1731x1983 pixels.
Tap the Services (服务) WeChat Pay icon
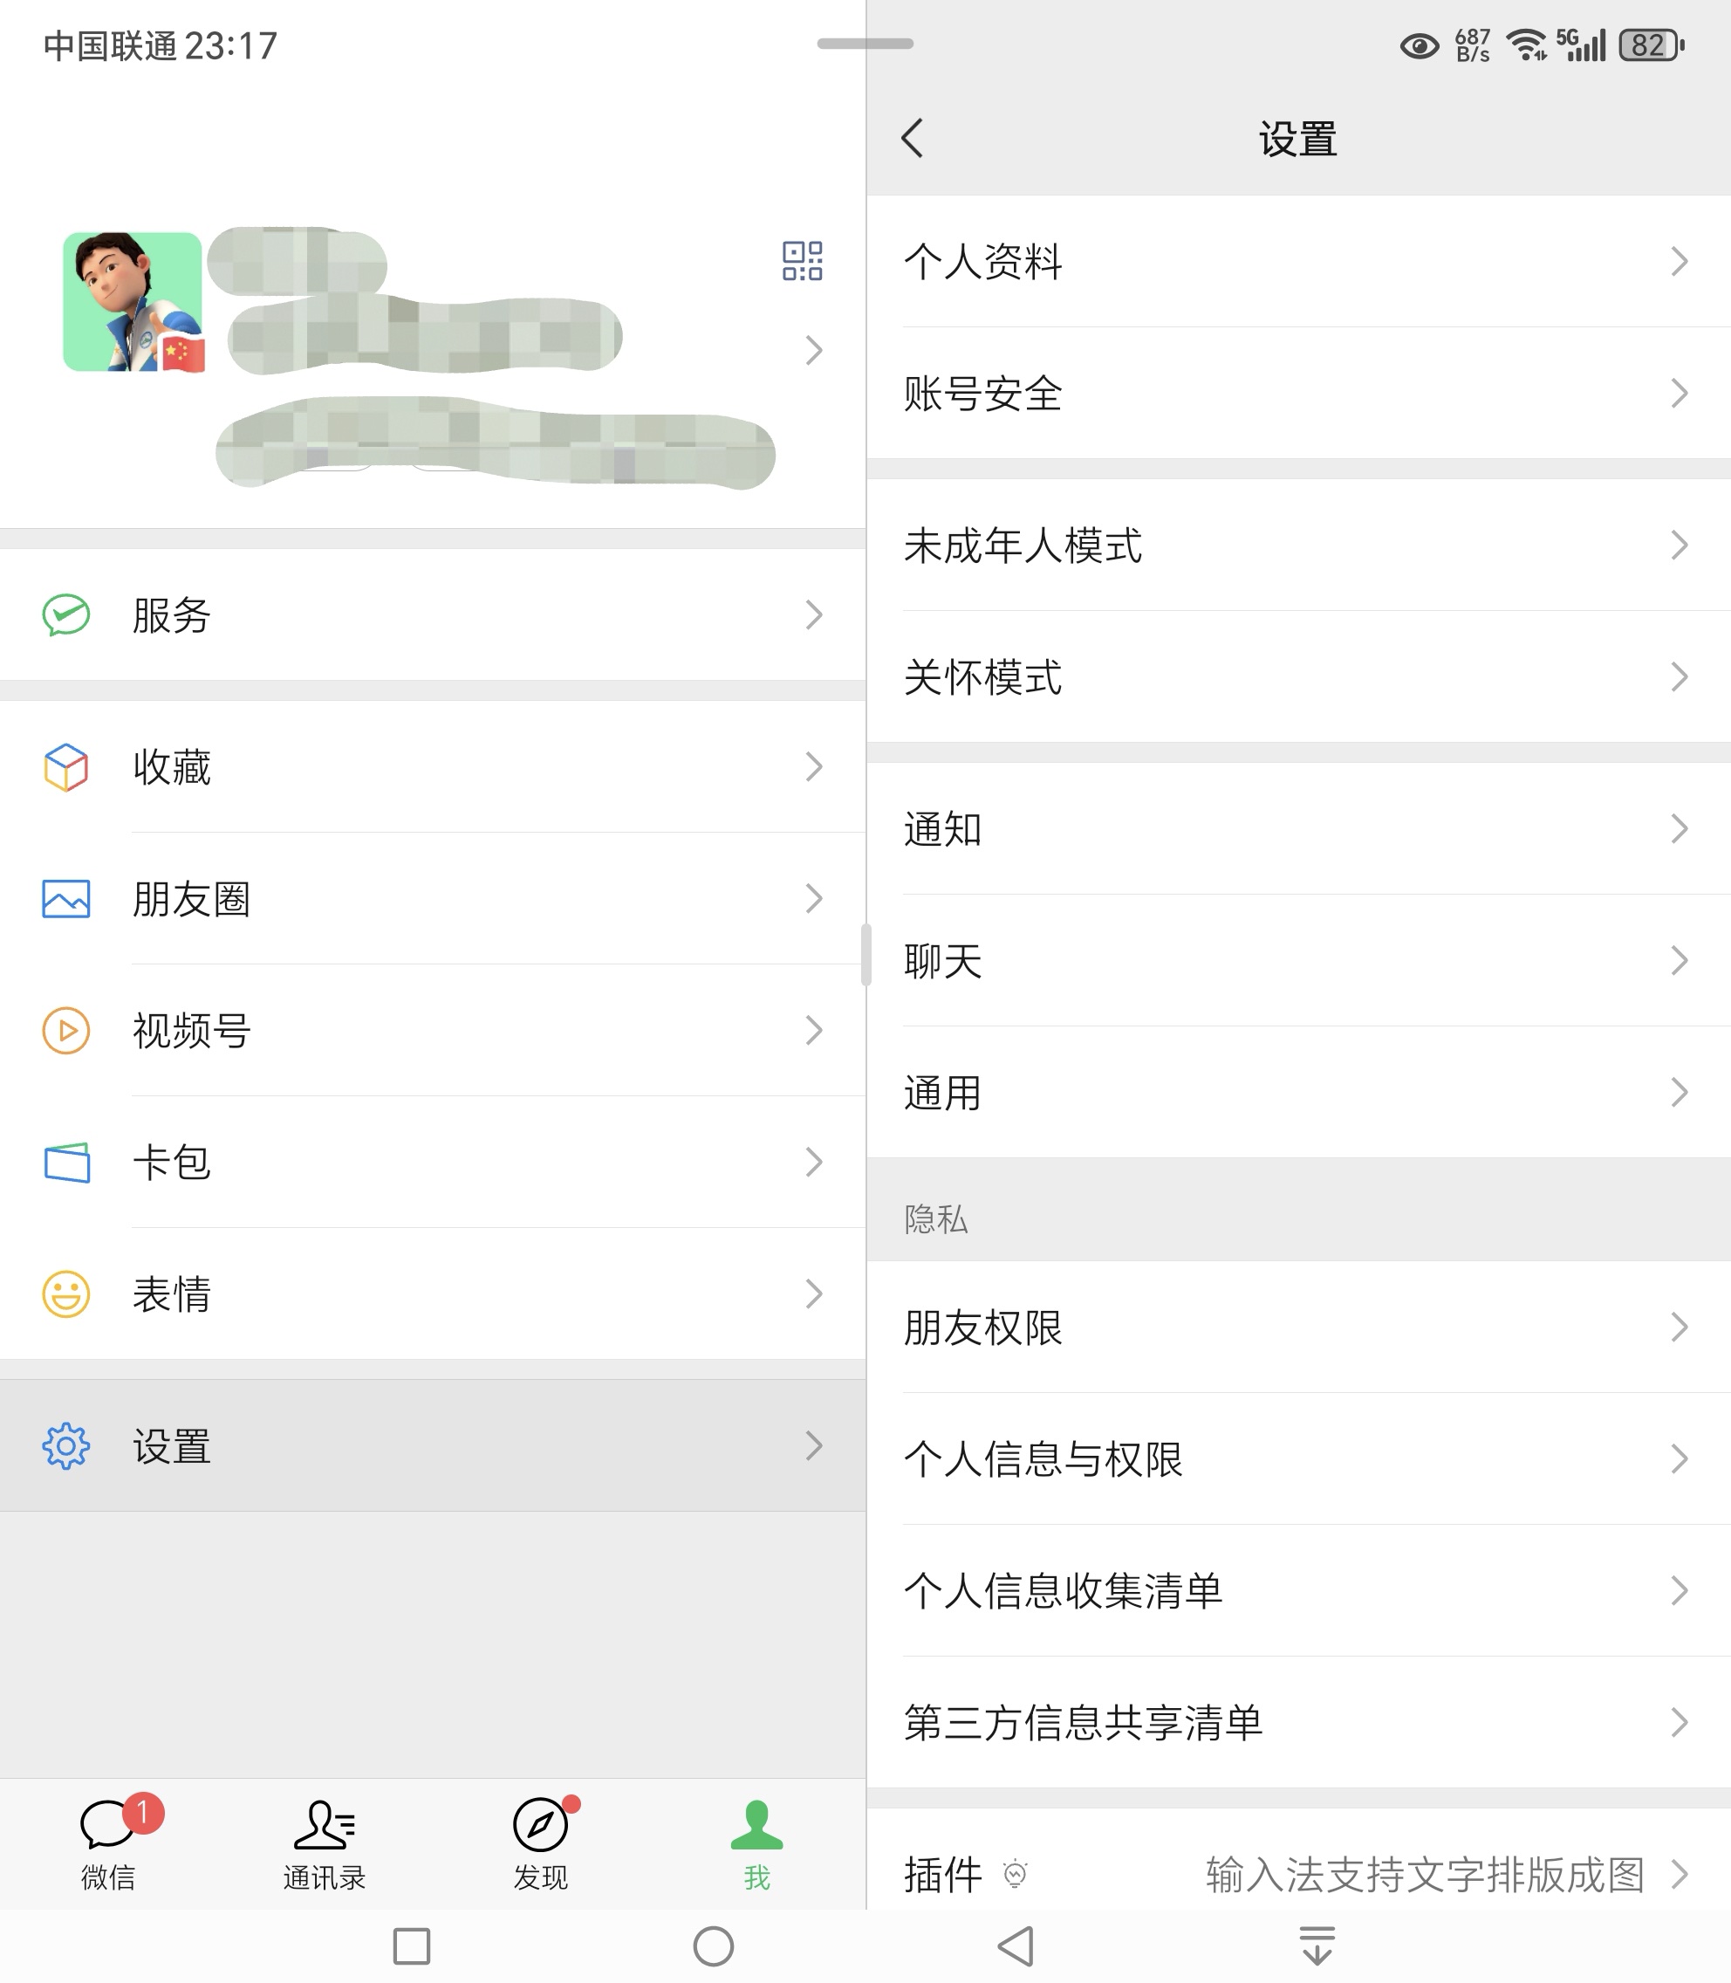point(65,614)
